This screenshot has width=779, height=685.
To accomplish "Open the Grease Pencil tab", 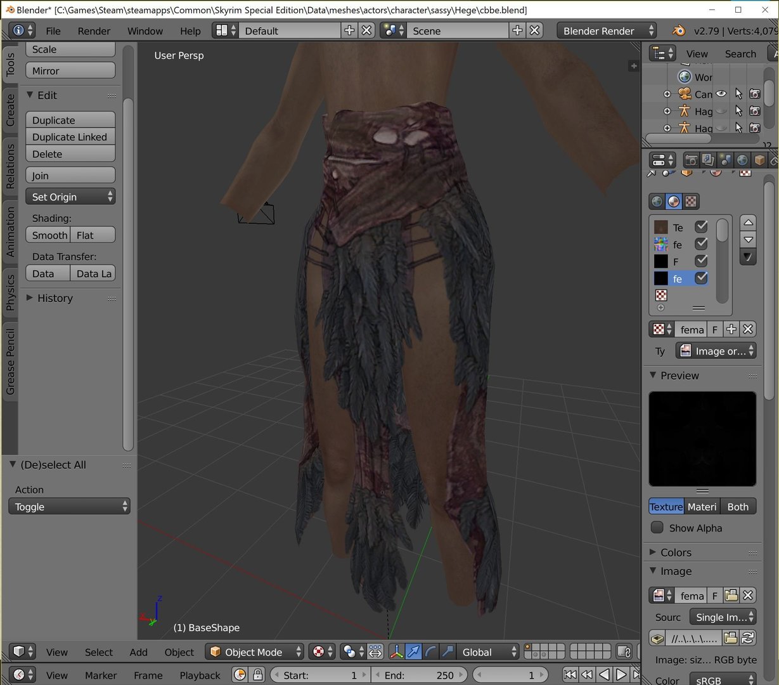I will [x=10, y=362].
